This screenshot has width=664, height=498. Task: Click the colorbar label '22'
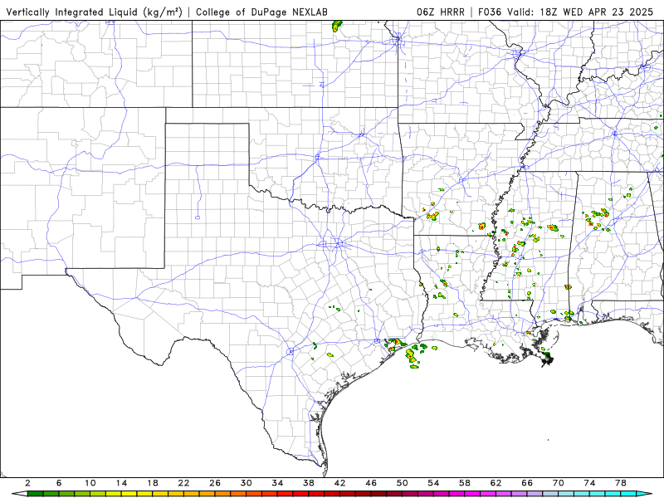coord(183,483)
